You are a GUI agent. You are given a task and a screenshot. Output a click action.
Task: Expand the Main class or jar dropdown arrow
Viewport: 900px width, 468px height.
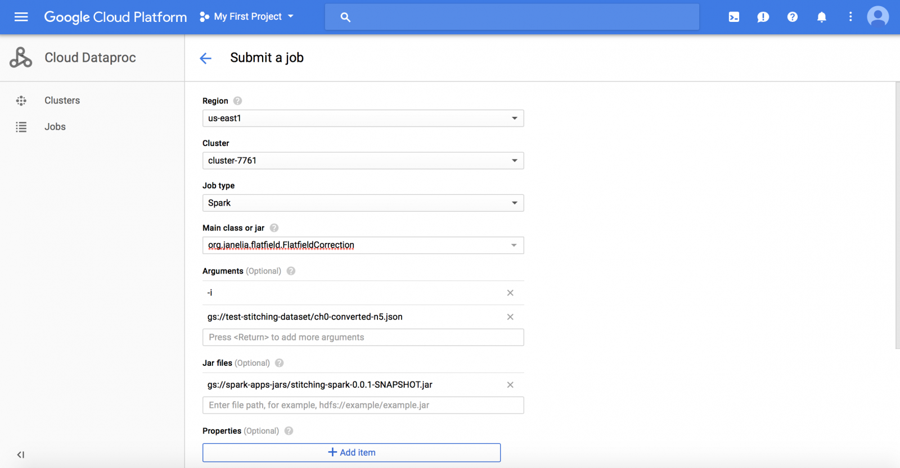514,245
